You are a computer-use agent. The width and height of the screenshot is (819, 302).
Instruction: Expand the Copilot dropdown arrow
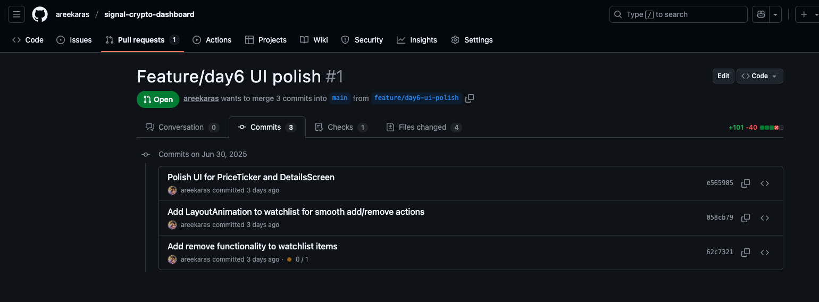pos(775,14)
